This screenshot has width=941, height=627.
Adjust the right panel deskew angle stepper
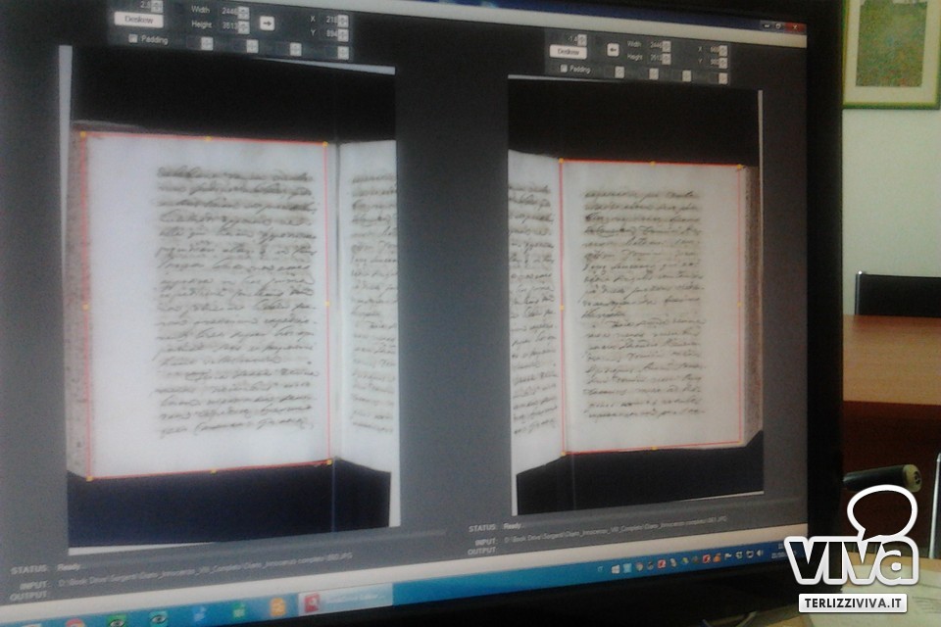(x=582, y=40)
